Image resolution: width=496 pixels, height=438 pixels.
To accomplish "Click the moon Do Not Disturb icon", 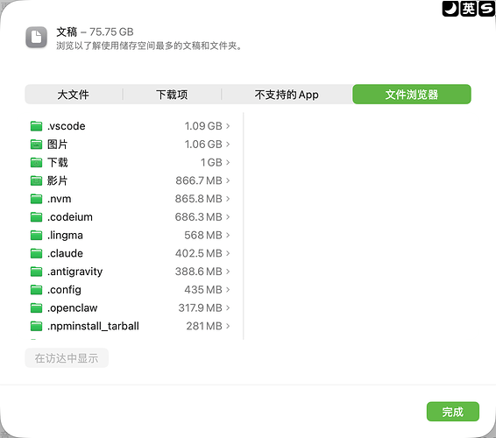I will (x=450, y=8).
